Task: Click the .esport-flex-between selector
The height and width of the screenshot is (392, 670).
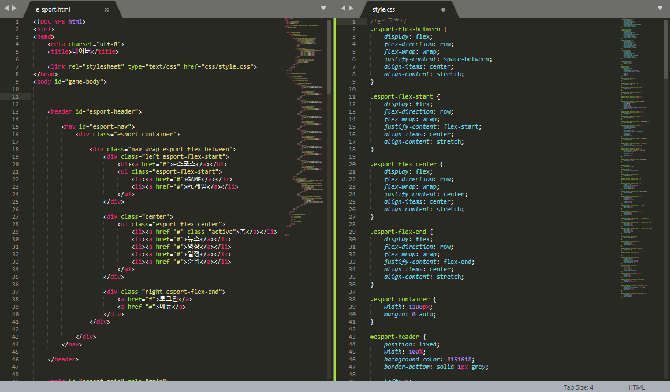Action: pos(405,29)
